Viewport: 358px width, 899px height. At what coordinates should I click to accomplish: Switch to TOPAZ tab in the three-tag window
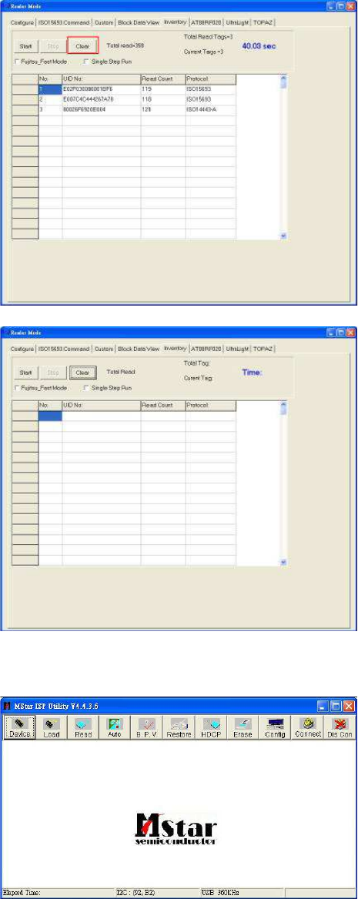click(x=263, y=22)
